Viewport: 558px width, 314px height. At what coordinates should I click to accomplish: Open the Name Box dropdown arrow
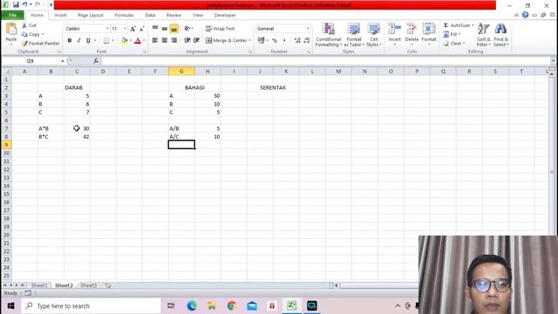(x=63, y=61)
